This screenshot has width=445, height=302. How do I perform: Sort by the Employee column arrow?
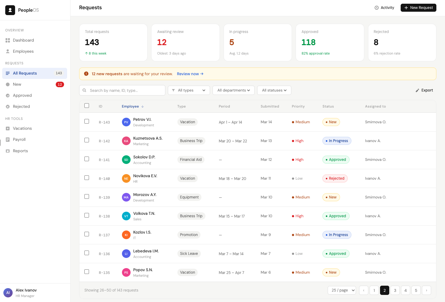143,107
